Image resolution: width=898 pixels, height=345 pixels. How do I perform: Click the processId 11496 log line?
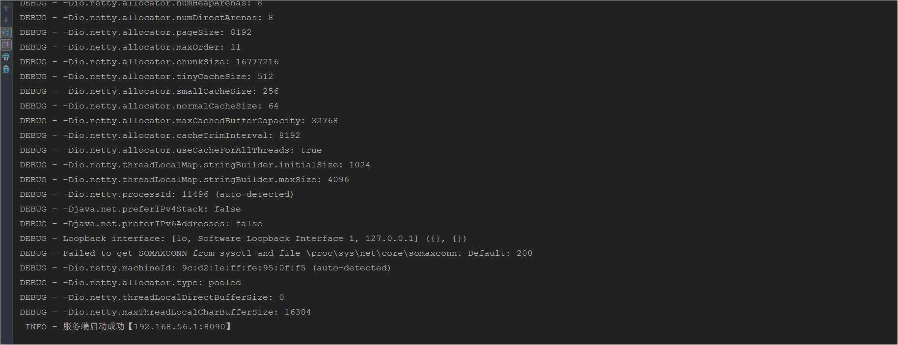click(157, 194)
